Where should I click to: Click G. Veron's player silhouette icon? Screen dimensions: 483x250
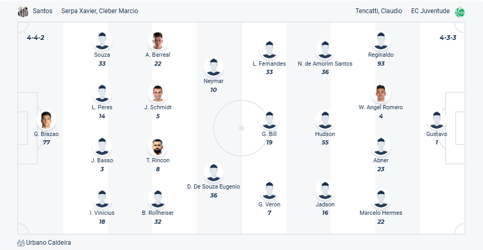[269, 190]
